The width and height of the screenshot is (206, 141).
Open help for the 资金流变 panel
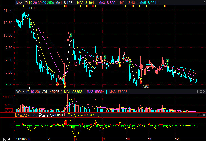point(197,115)
